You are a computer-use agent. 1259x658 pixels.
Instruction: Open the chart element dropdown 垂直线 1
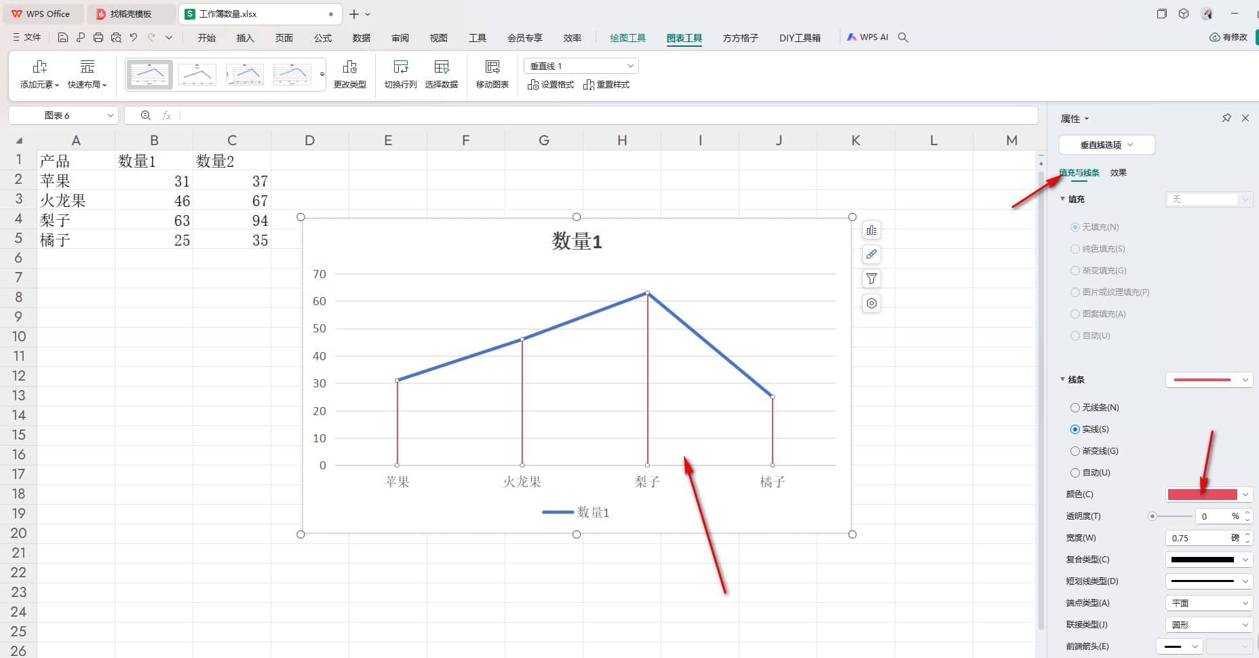581,66
